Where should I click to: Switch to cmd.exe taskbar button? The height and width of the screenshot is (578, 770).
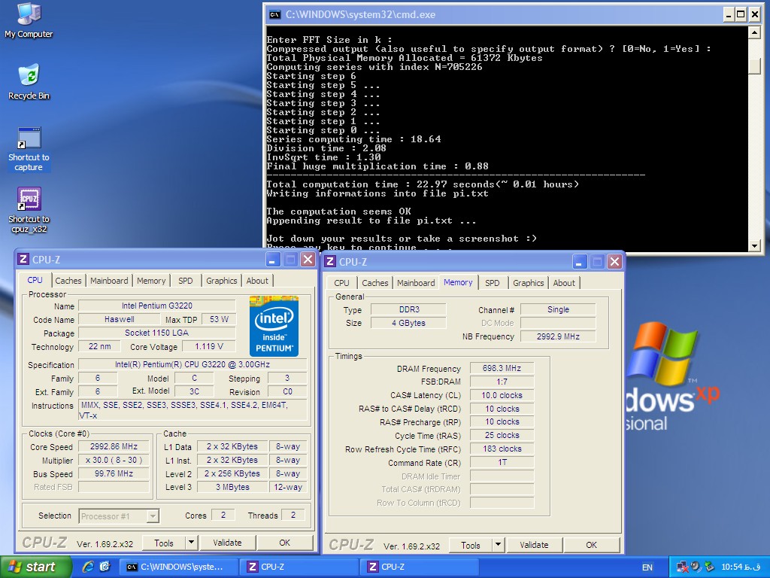tap(179, 567)
